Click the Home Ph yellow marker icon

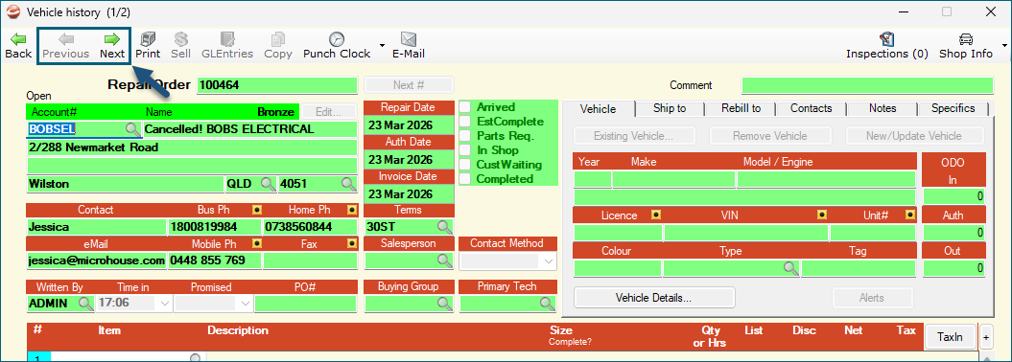pyautogui.click(x=352, y=210)
